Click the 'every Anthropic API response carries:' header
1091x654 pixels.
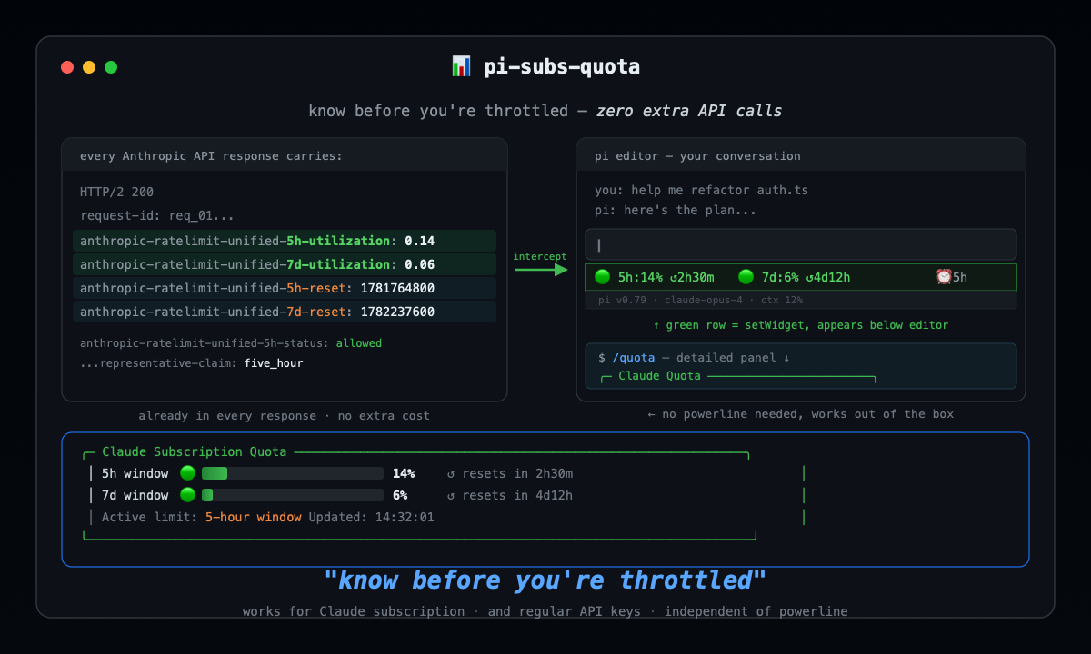pos(211,156)
